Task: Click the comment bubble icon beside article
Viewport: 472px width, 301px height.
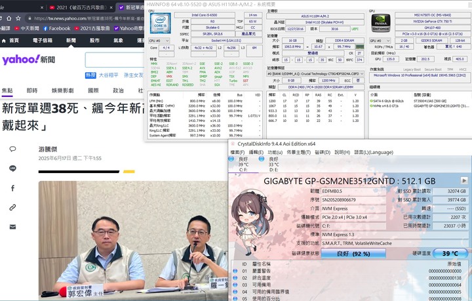Action: (x=12, y=149)
